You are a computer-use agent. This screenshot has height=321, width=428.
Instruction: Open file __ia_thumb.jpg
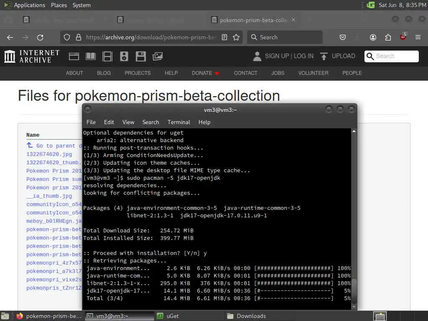49,196
